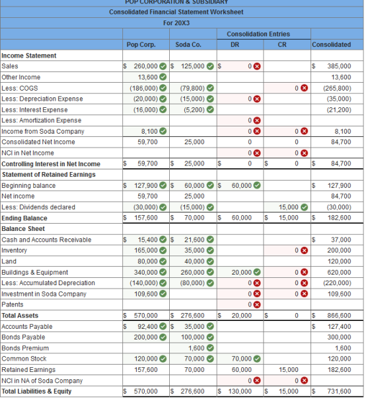Click green check beside Dividends declared CR 15,000

tap(304, 207)
